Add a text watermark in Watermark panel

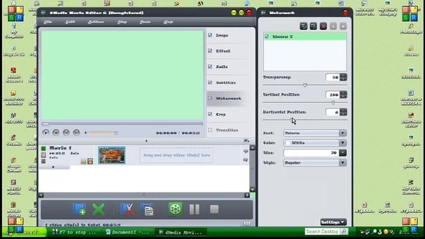coord(303,27)
